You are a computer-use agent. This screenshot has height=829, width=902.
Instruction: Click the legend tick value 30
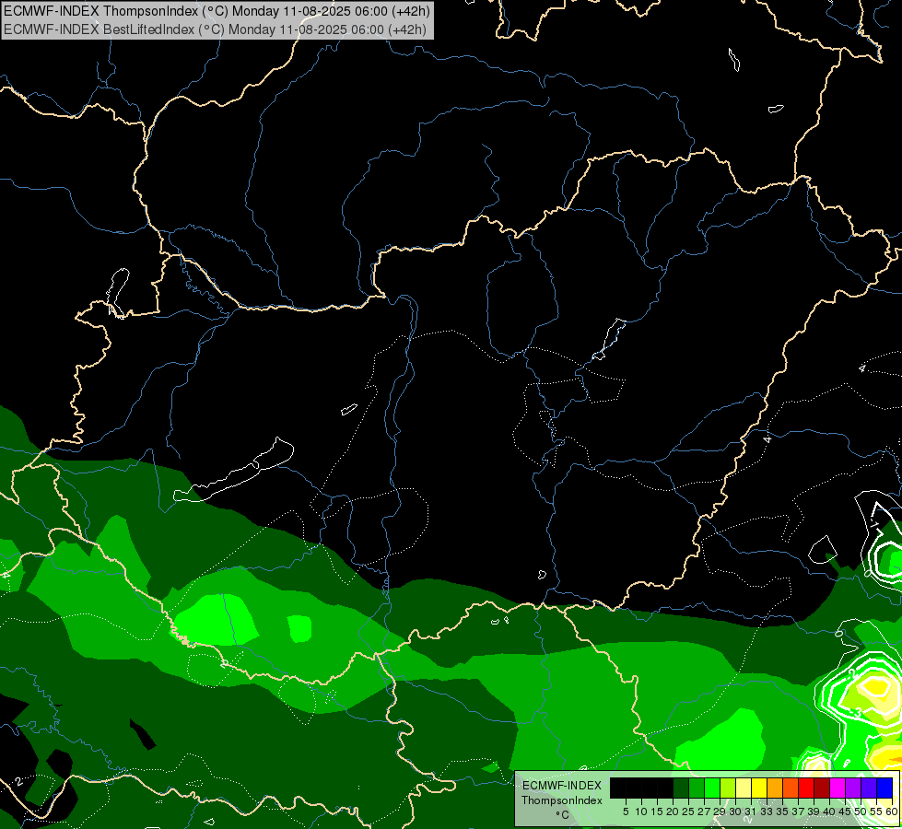tap(735, 811)
